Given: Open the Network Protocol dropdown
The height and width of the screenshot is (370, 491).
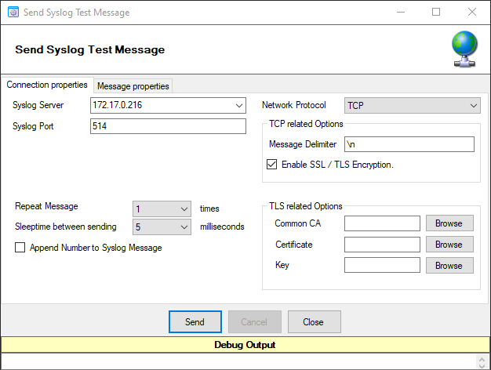Looking at the screenshot, I should click(473, 106).
